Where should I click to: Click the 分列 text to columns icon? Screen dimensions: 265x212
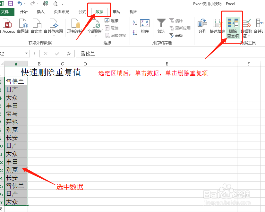(202, 26)
